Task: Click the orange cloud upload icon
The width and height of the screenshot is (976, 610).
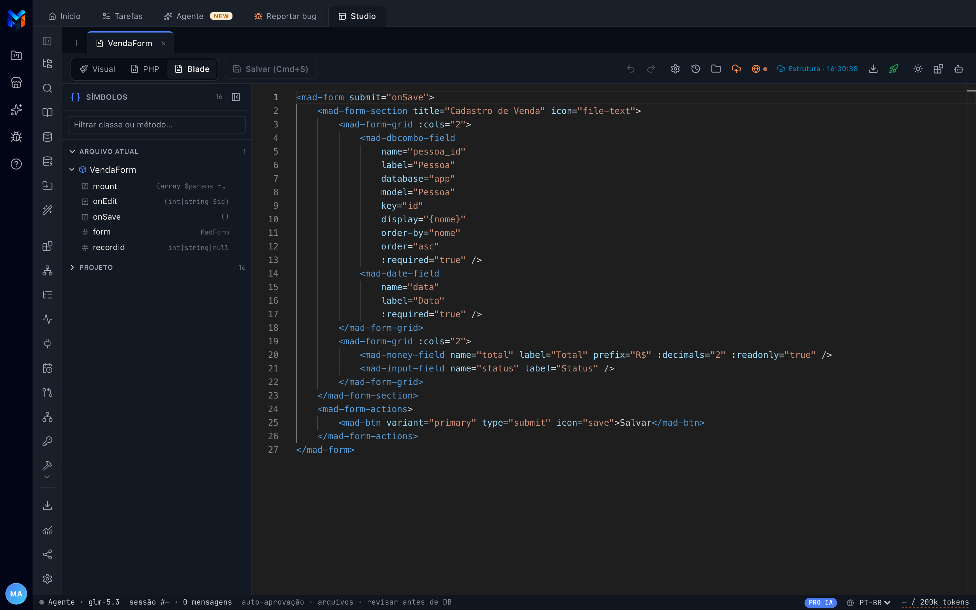Action: [736, 69]
